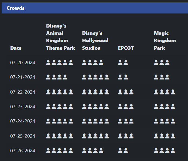188x161 pixels.
Task: Click Animal Kingdom crowd icons for 07-24-2024
Action: (60, 121)
